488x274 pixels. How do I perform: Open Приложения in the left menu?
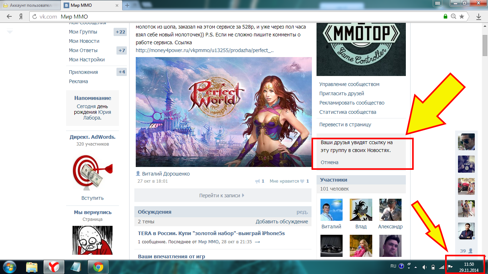[x=83, y=72]
